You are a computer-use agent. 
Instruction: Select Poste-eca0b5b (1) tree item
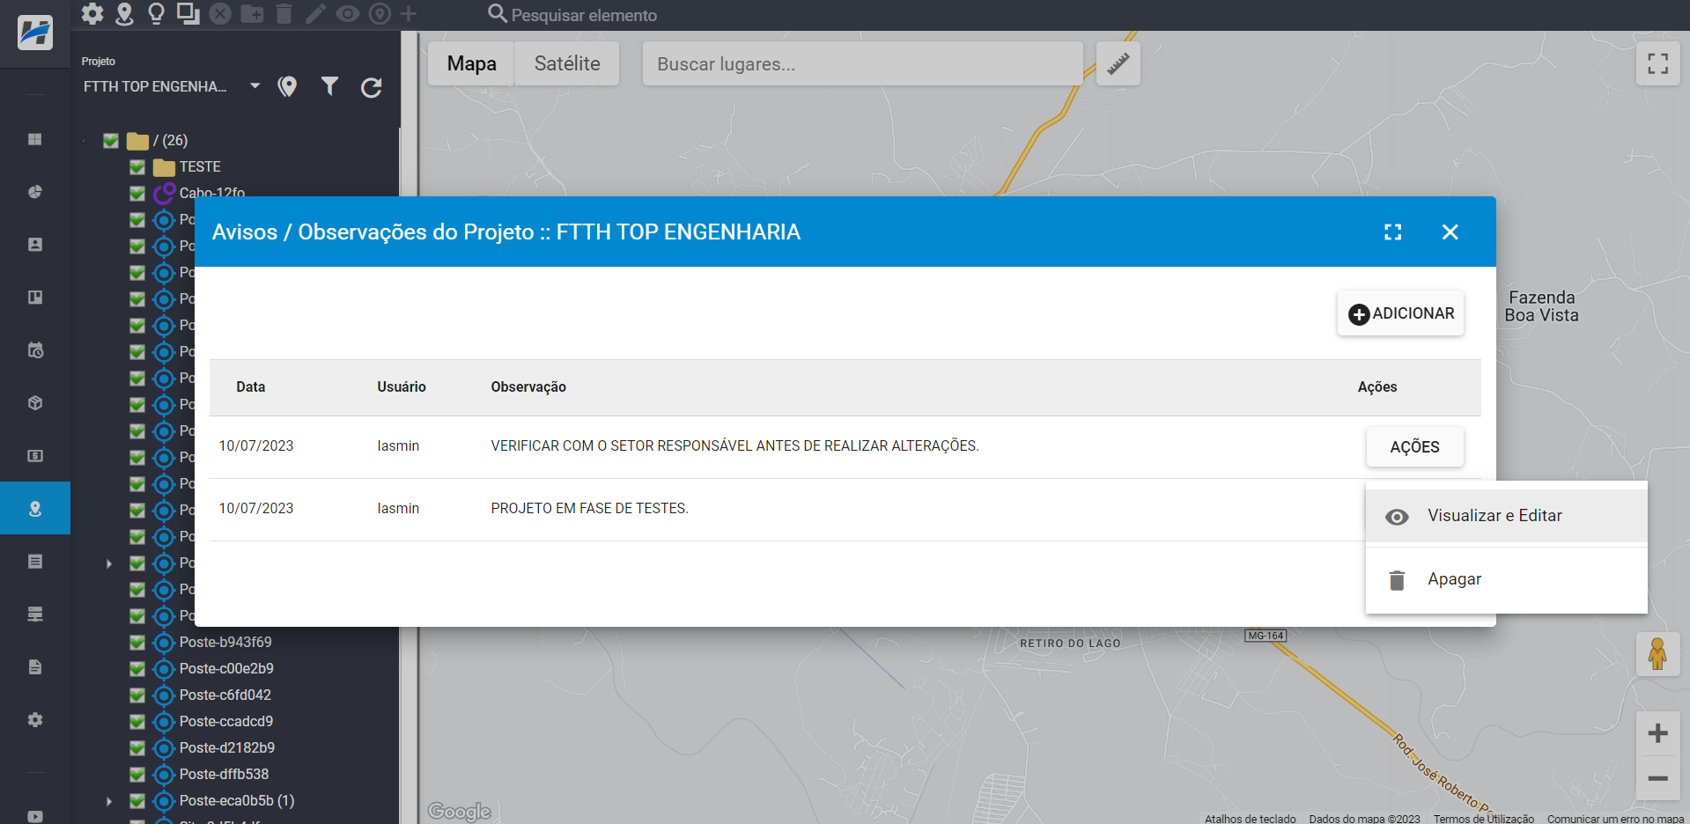tap(237, 800)
